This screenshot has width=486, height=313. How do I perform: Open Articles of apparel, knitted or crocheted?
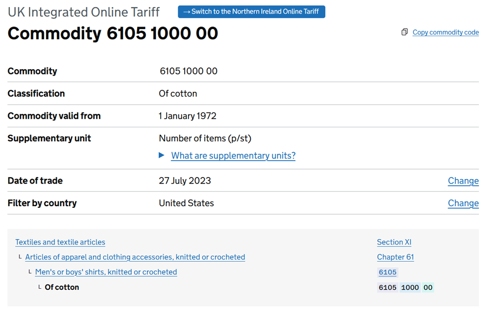[x=135, y=257]
